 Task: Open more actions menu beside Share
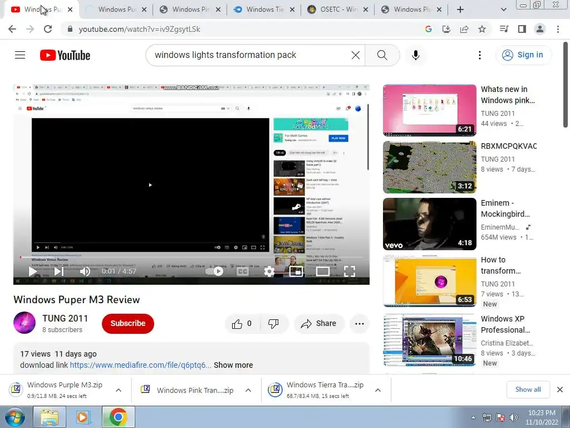coord(360,324)
